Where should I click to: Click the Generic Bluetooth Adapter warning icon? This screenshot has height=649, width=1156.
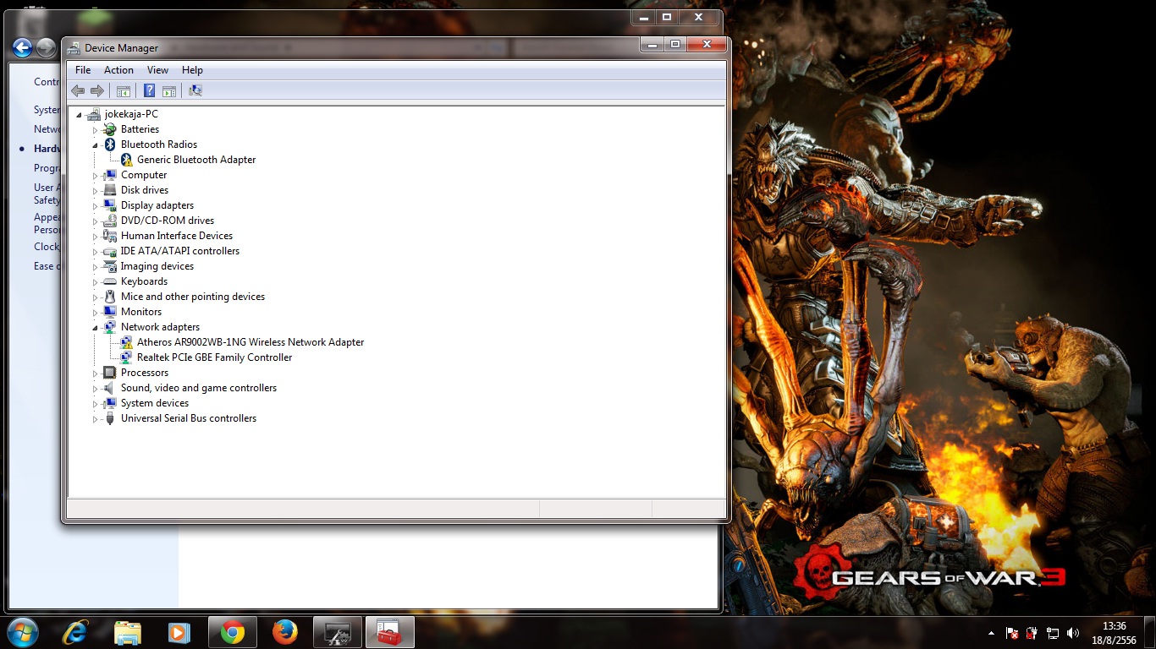coord(126,160)
